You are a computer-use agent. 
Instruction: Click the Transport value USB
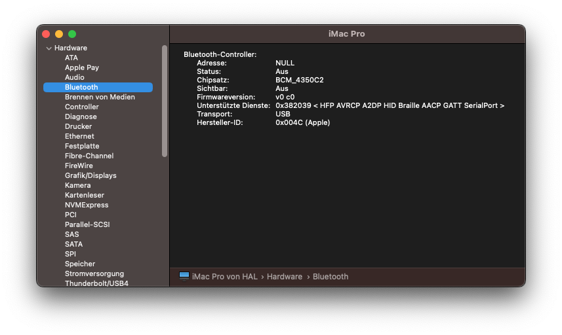283,114
